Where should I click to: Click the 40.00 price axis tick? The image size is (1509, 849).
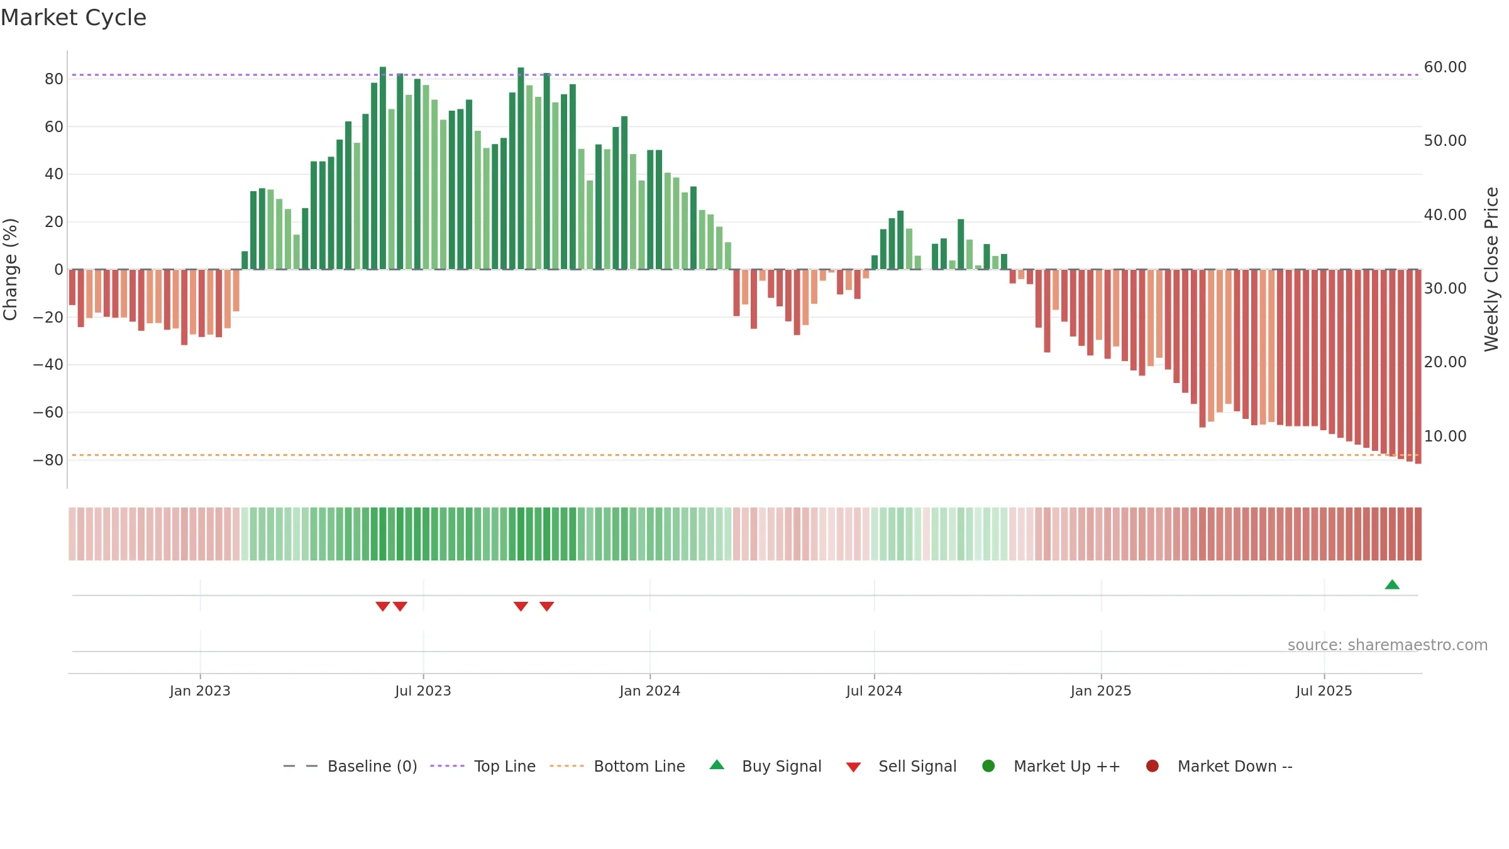coord(1445,214)
